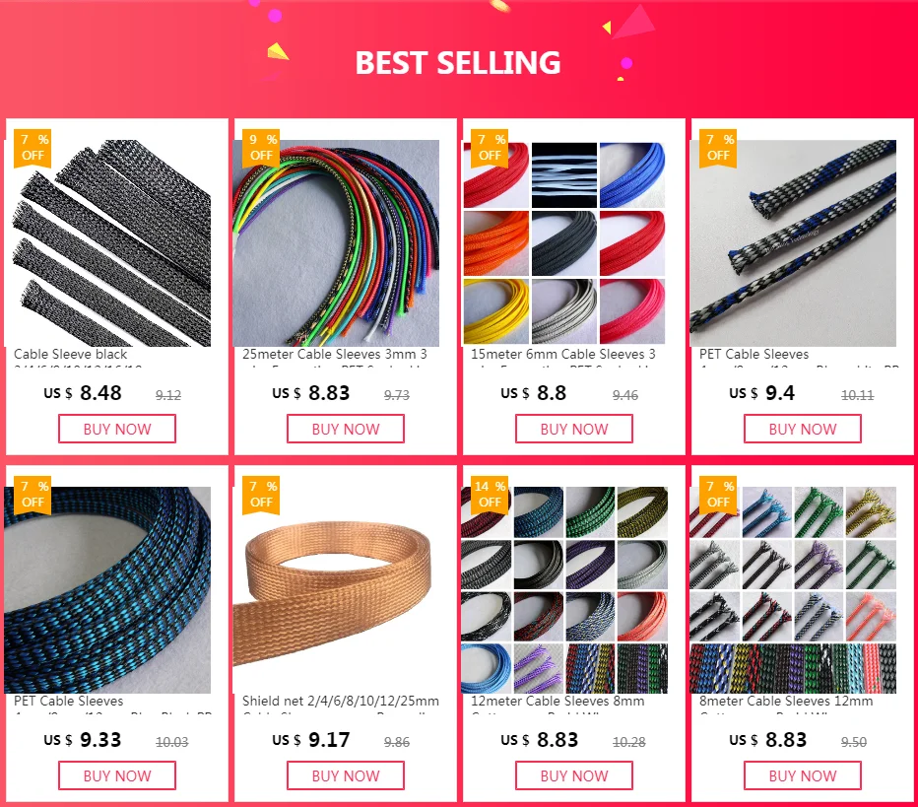Open the copper Shield net product image
918x807 pixels.
336,589
